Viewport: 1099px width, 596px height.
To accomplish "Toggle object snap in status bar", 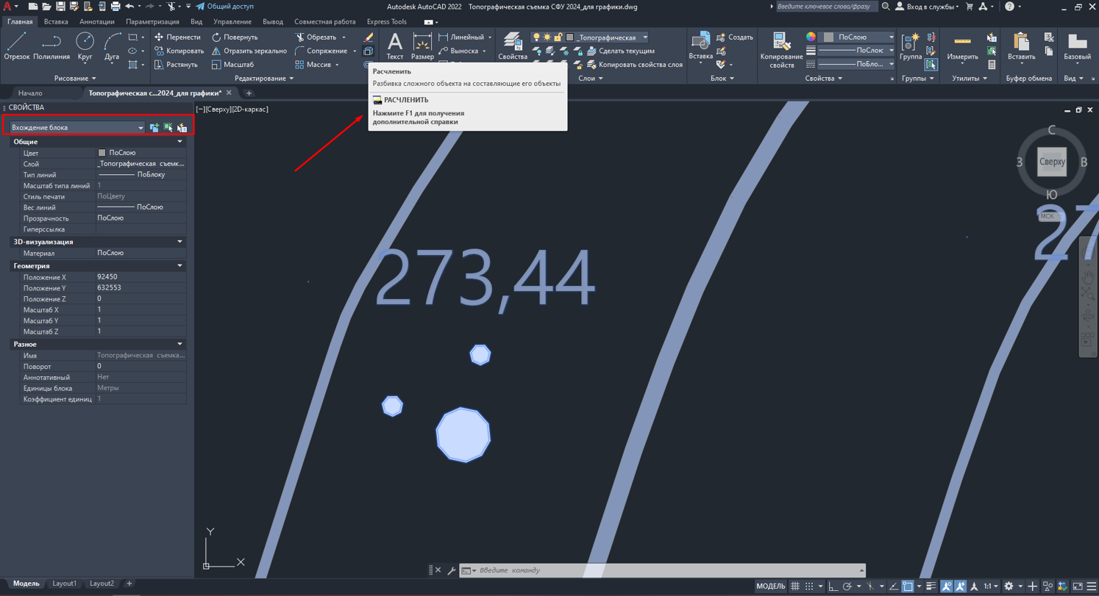I will tap(908, 586).
